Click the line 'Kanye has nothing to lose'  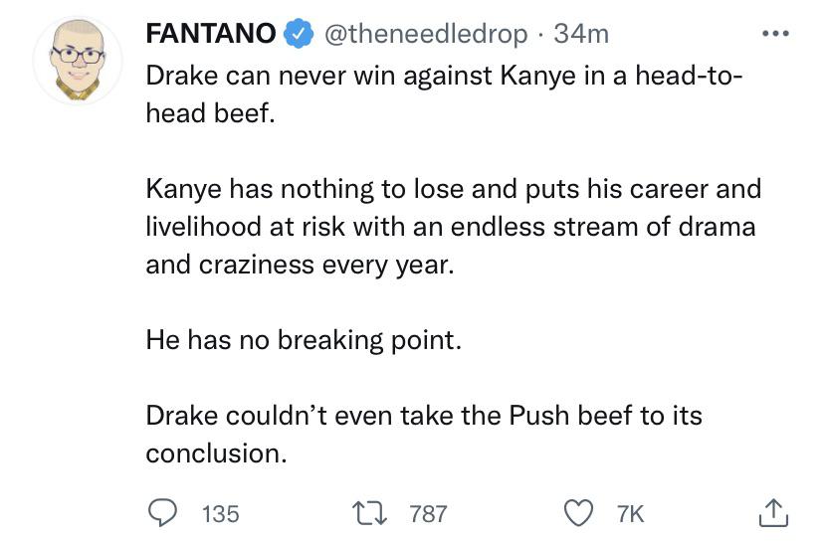453,189
